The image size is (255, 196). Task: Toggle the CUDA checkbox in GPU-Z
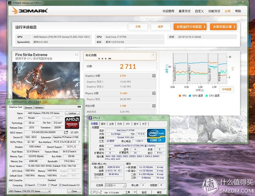coord(38,185)
